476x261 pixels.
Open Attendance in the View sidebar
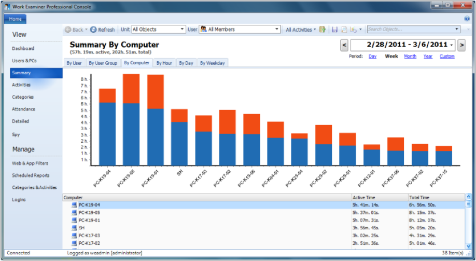(x=24, y=109)
